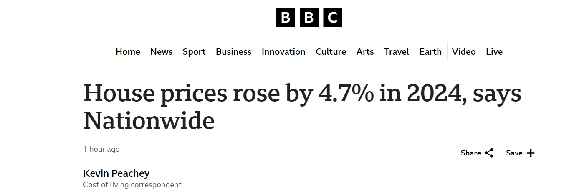
Task: Navigate to the Business section
Action: pyautogui.click(x=233, y=52)
